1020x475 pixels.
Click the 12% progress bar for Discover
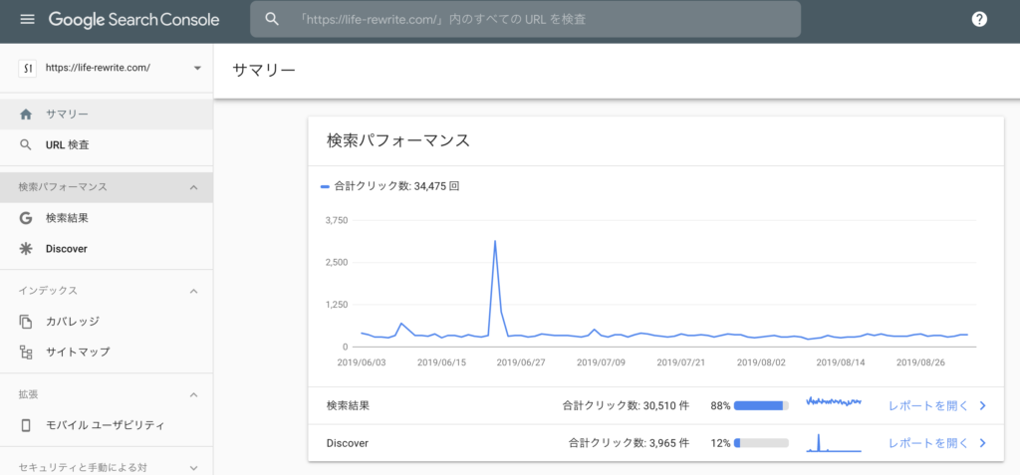[x=761, y=443]
